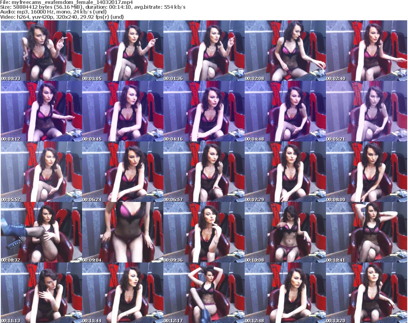The height and width of the screenshot is (323, 408).
Task: Select the frame stamped 00:10:08
Action: tap(285, 232)
